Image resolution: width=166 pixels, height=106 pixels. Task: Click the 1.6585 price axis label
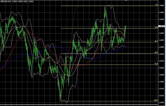click(161, 6)
